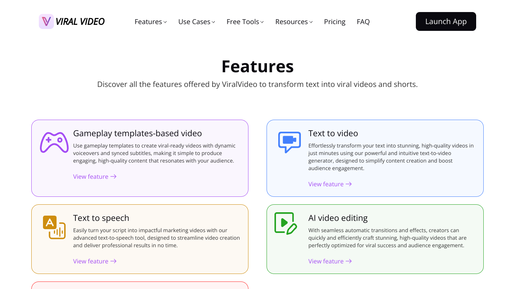Click the purple gamepad icon
The height and width of the screenshot is (289, 515).
coord(54,142)
